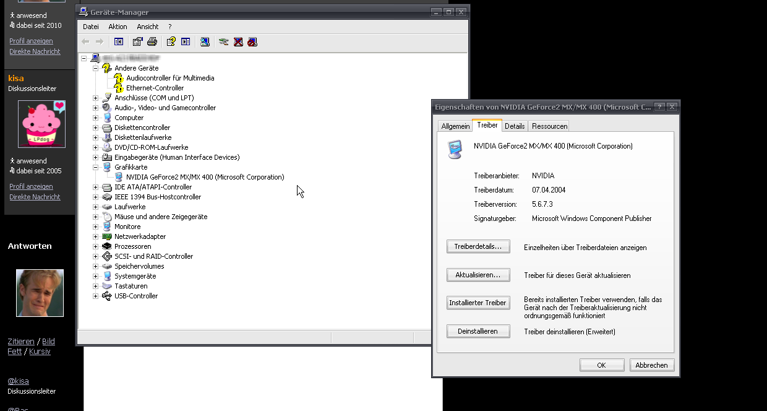767x411 pixels.
Task: Click the Monitore icon
Action: pos(107,227)
